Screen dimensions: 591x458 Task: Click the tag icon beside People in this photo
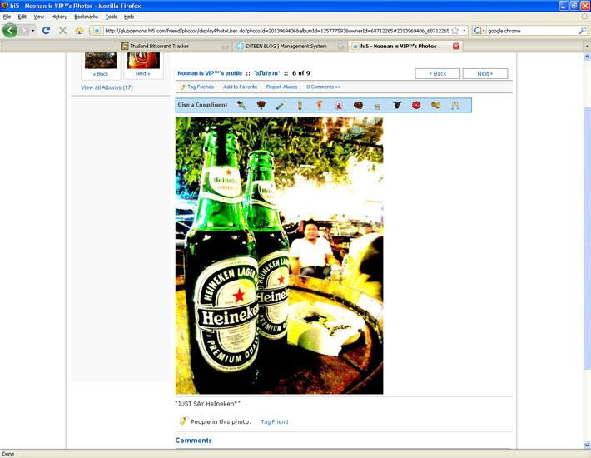pyautogui.click(x=183, y=421)
